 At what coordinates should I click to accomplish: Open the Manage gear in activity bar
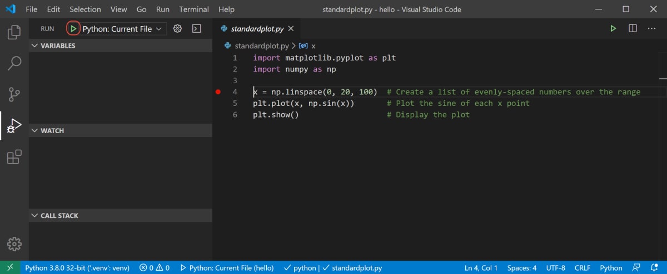coord(14,243)
